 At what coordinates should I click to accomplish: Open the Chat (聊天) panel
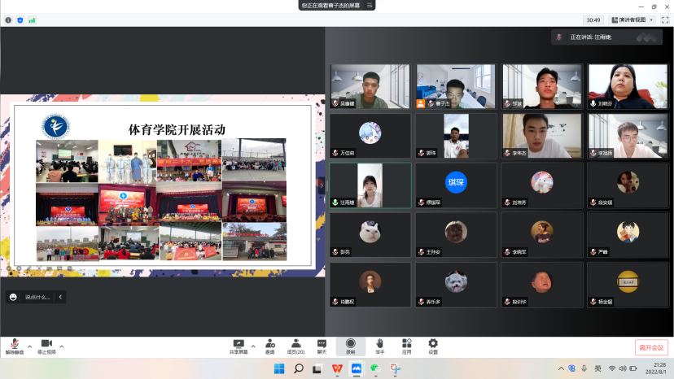[322, 345]
